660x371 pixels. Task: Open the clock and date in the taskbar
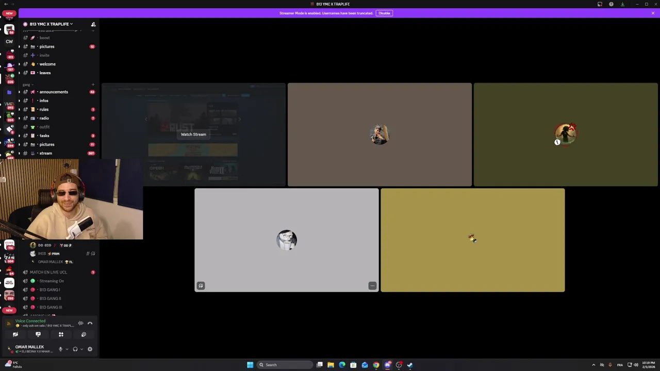point(649,365)
